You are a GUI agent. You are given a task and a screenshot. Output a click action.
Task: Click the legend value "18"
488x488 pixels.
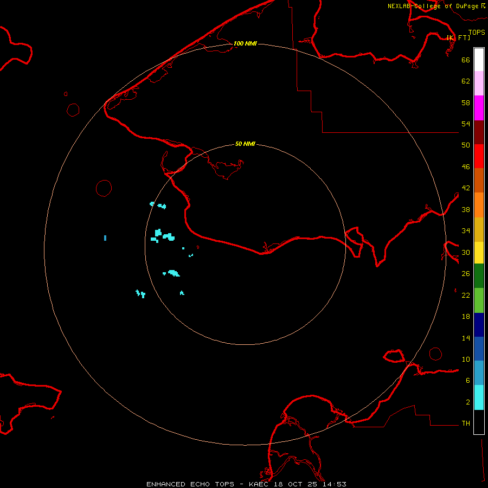(466, 317)
